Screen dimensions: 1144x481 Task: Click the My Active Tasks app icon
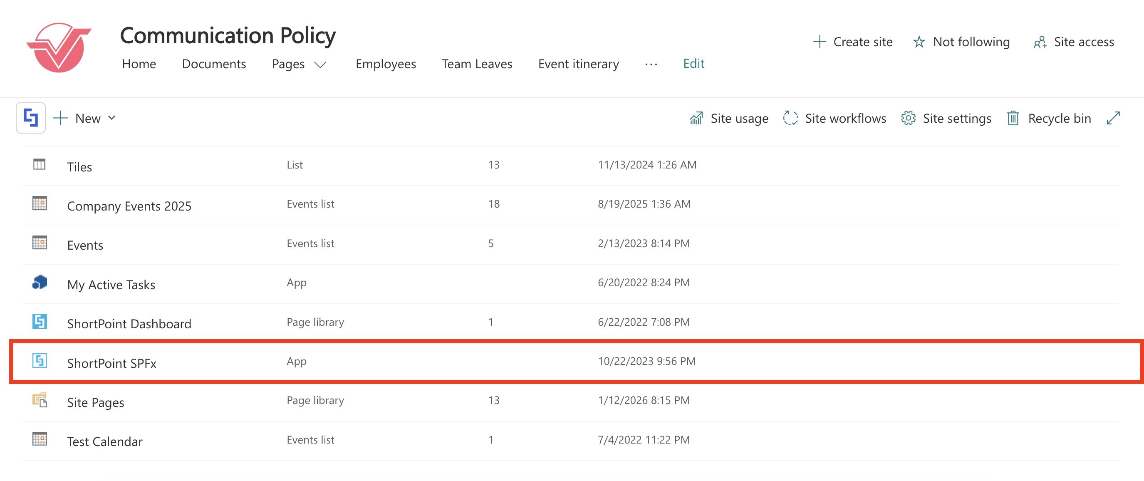[40, 282]
